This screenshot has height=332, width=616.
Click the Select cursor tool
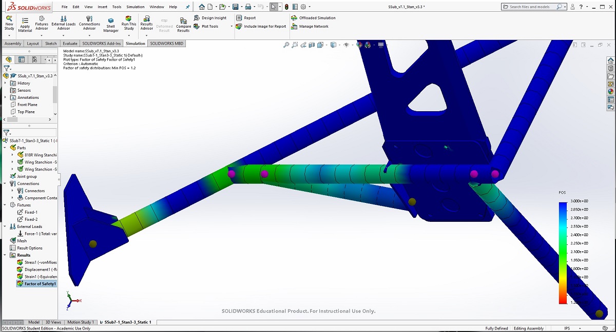(274, 7)
